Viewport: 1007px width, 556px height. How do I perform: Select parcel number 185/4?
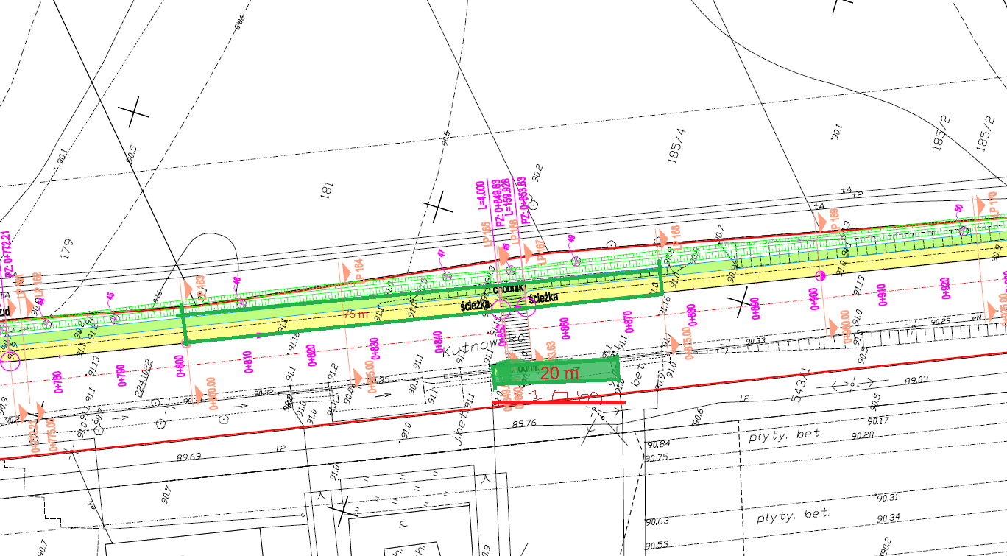(x=676, y=146)
